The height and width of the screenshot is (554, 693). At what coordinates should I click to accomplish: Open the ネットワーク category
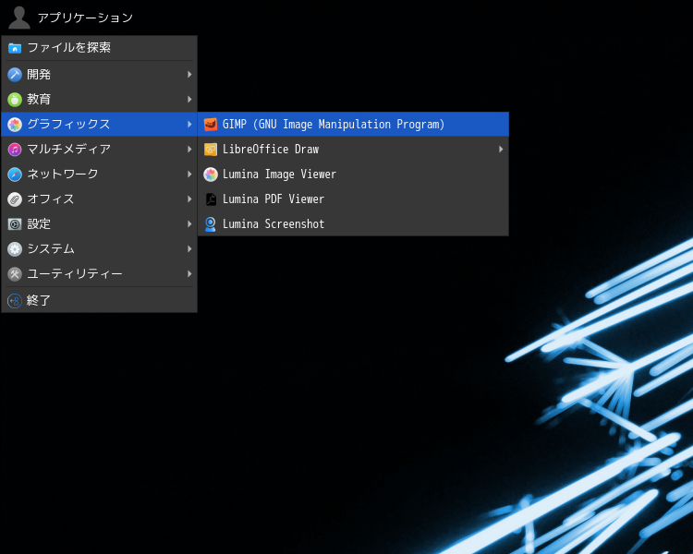(x=100, y=175)
